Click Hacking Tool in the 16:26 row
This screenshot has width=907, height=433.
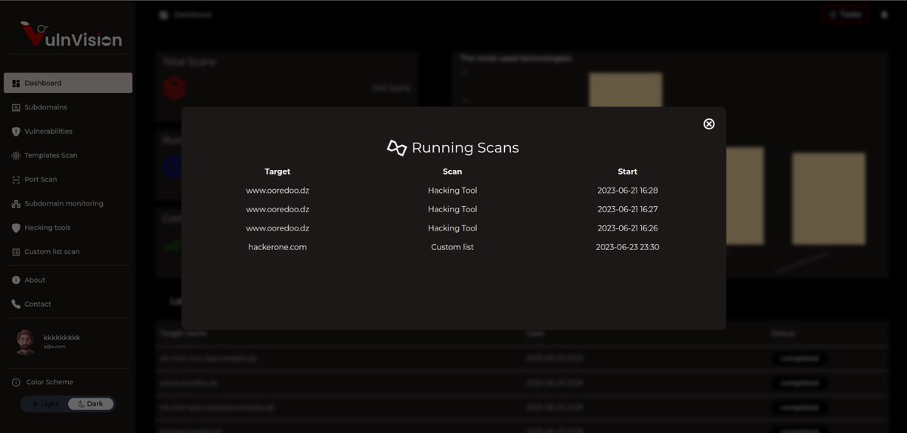click(452, 228)
